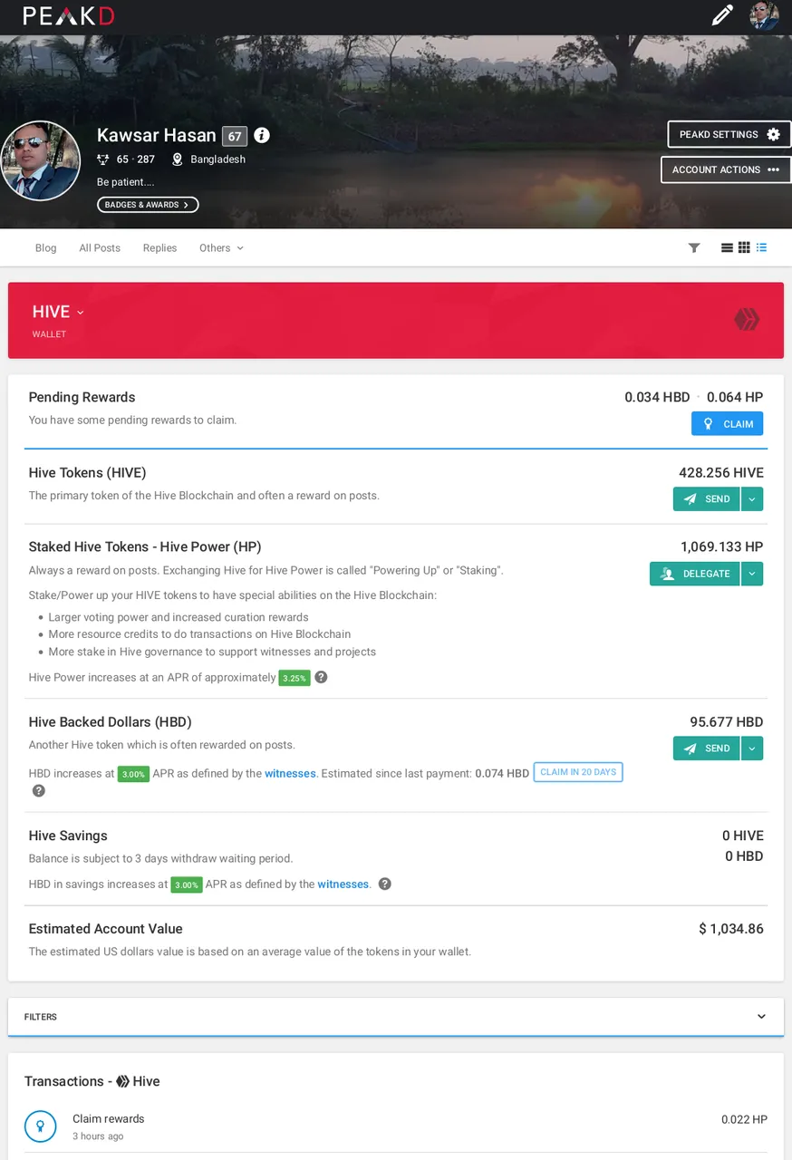This screenshot has height=1160, width=792.
Task: Click the 95.677 HBD balance
Action: pos(727,722)
